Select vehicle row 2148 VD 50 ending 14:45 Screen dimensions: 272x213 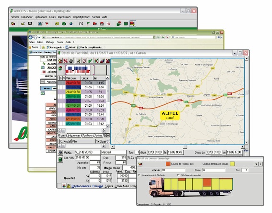[82, 83]
